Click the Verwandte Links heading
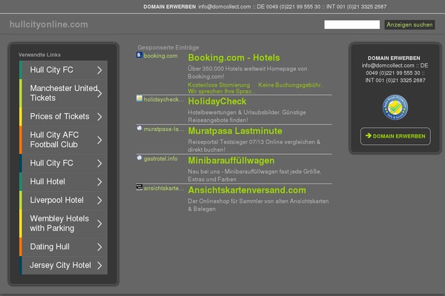The width and height of the screenshot is (445, 296). pyautogui.click(x=40, y=55)
